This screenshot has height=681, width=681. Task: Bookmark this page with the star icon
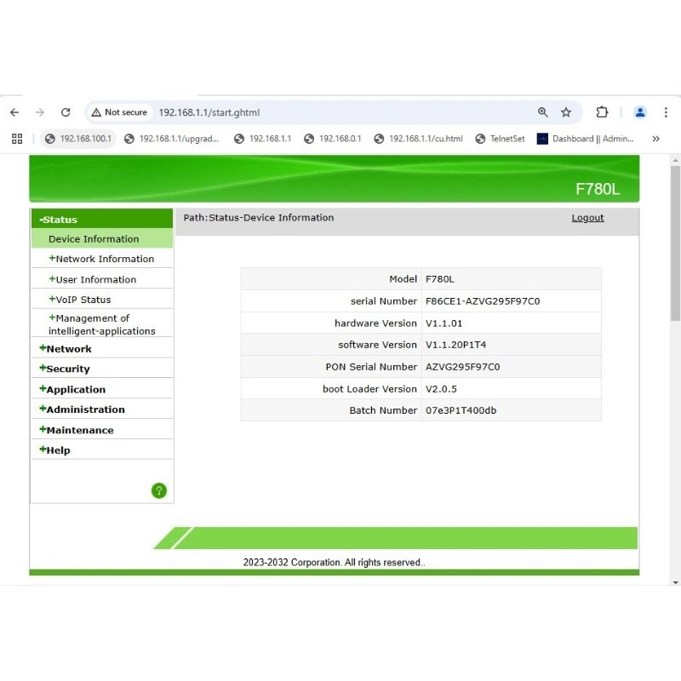[x=566, y=112]
